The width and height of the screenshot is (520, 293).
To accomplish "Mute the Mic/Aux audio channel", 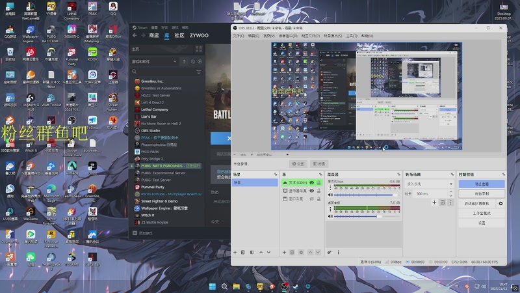I will pyautogui.click(x=330, y=195).
